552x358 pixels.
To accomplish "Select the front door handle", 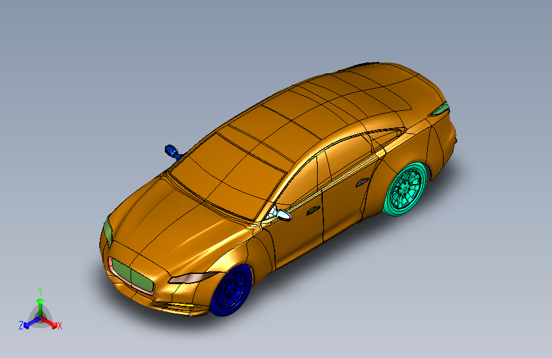I will point(313,211).
